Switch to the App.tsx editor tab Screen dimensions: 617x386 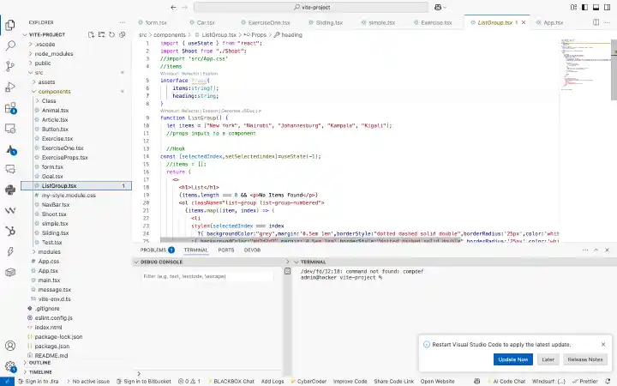pyautogui.click(x=554, y=22)
